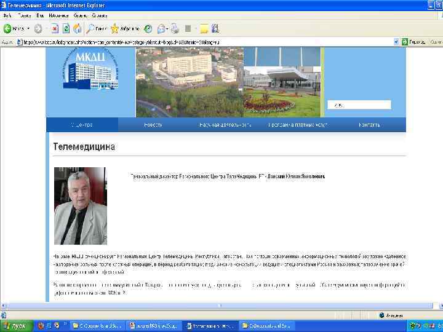Open the 'Новости' navigation tab
Viewport: 443px width, 332px height.
coord(153,125)
